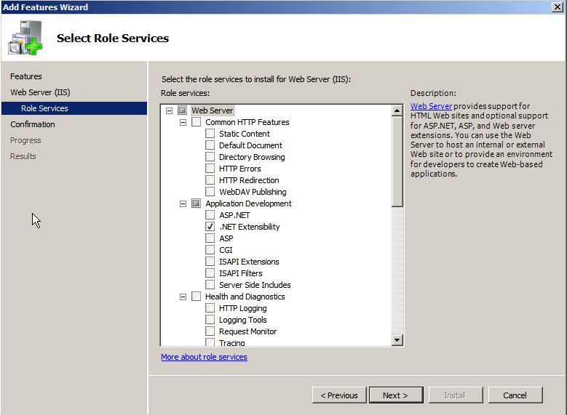Tick the HTTP Logging checkbox
This screenshot has width=567, height=415.
pos(210,307)
